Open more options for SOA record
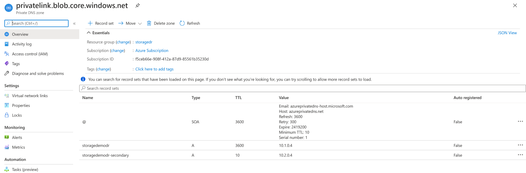The height and width of the screenshot is (173, 526). point(520,121)
